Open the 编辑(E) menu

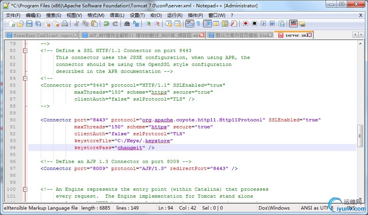click(33, 15)
